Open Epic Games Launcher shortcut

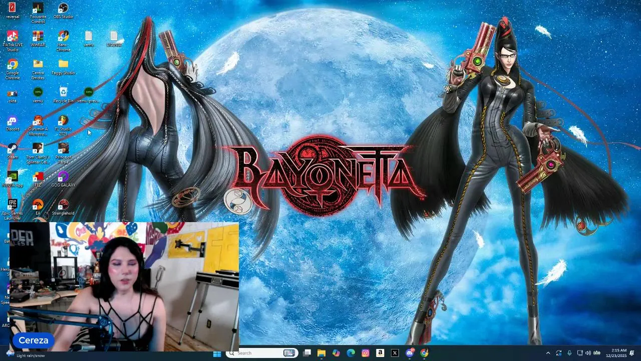point(13,210)
